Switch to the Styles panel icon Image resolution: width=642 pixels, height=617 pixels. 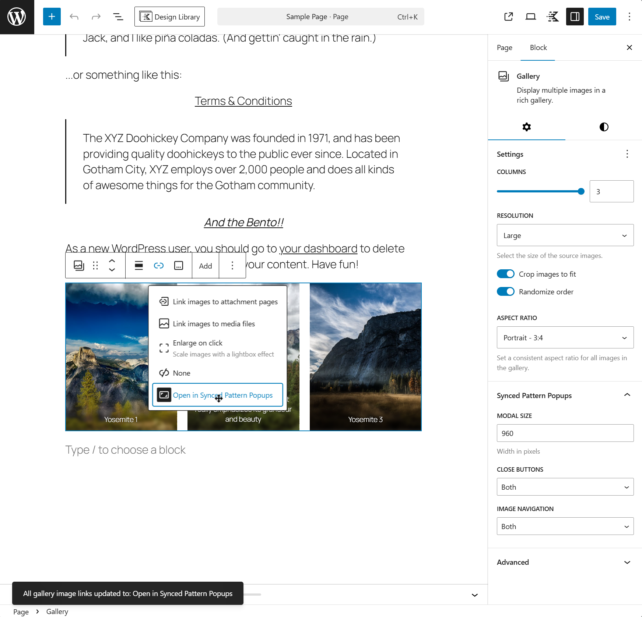pyautogui.click(x=603, y=127)
